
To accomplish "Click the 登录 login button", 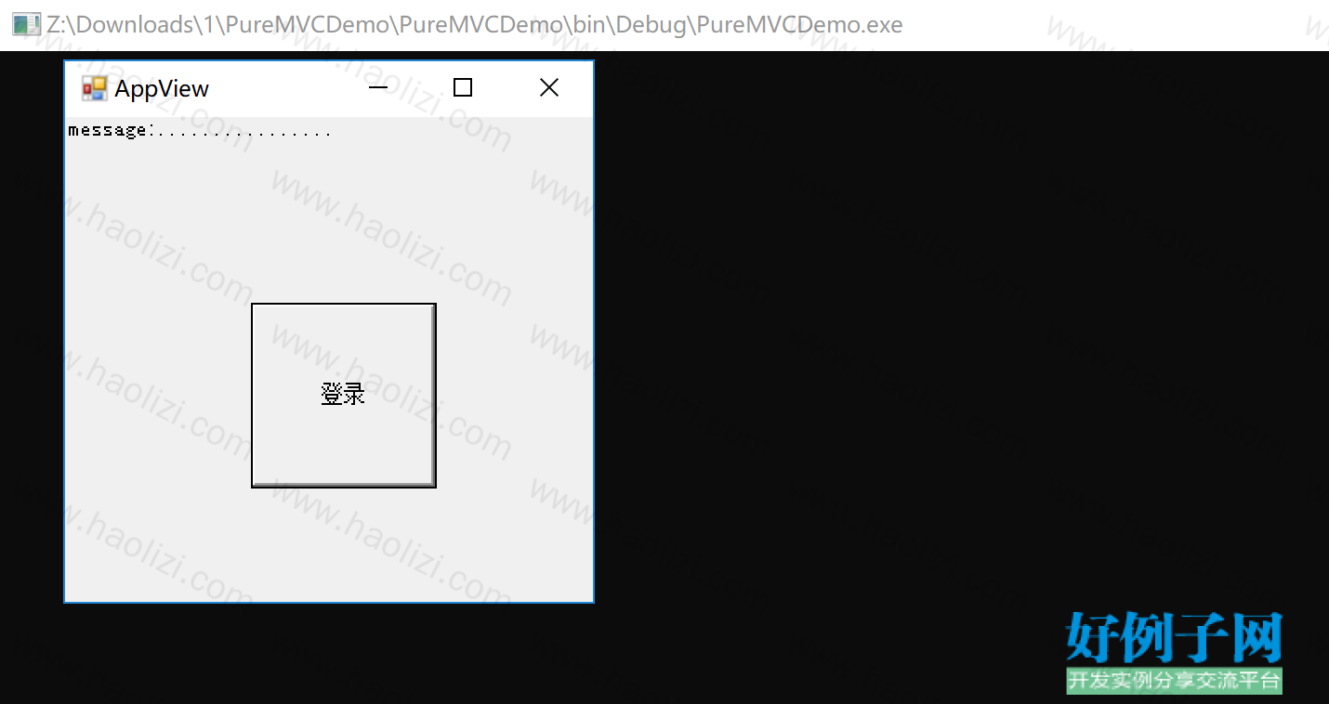I will 344,395.
